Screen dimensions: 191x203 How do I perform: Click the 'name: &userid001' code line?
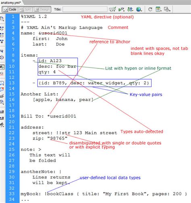[44, 33]
